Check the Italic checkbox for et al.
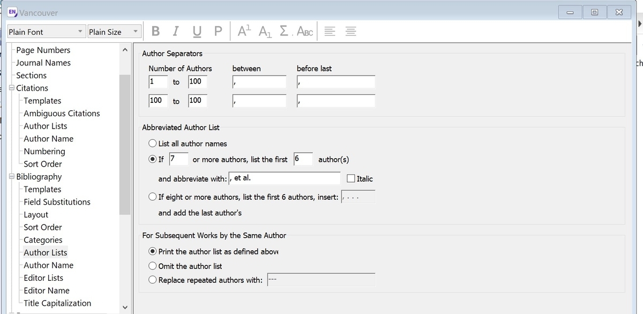This screenshot has width=643, height=314. (x=351, y=178)
